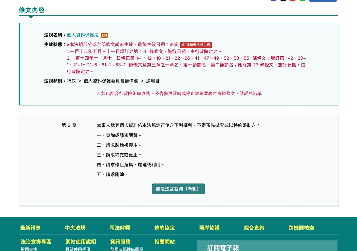Open the EN English version badge
The width and height of the screenshot is (357, 251).
click(x=104, y=35)
